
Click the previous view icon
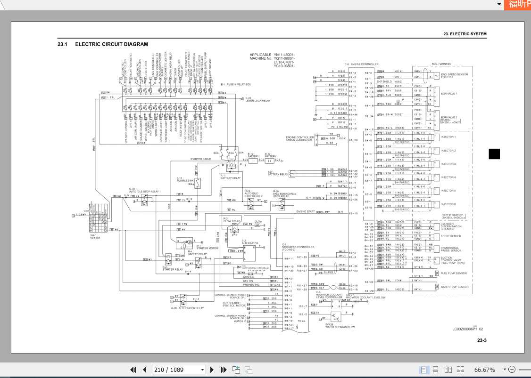tap(236, 370)
